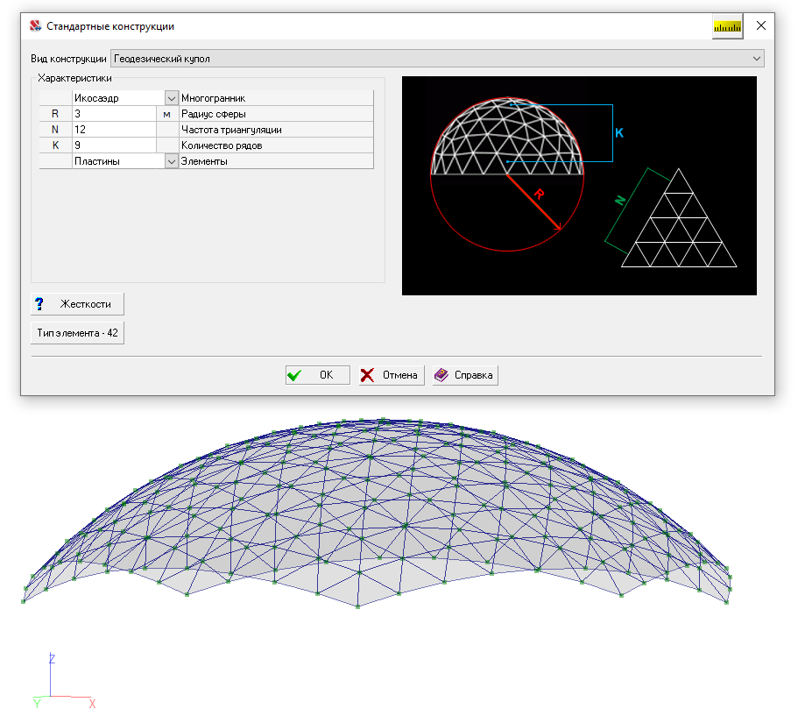Click the Частота триангуляции label
Screen dimensions: 805x723
(x=231, y=130)
